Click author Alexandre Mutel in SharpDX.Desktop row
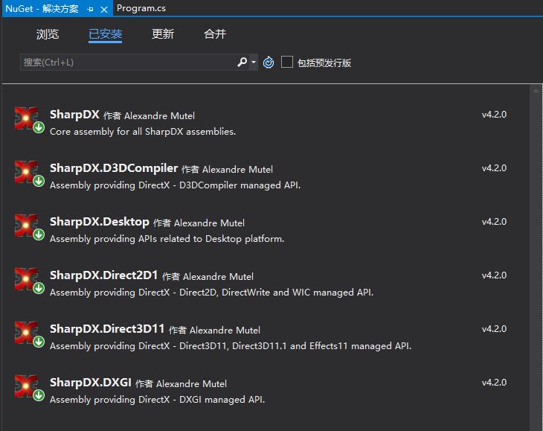The width and height of the screenshot is (543, 431). point(209,223)
